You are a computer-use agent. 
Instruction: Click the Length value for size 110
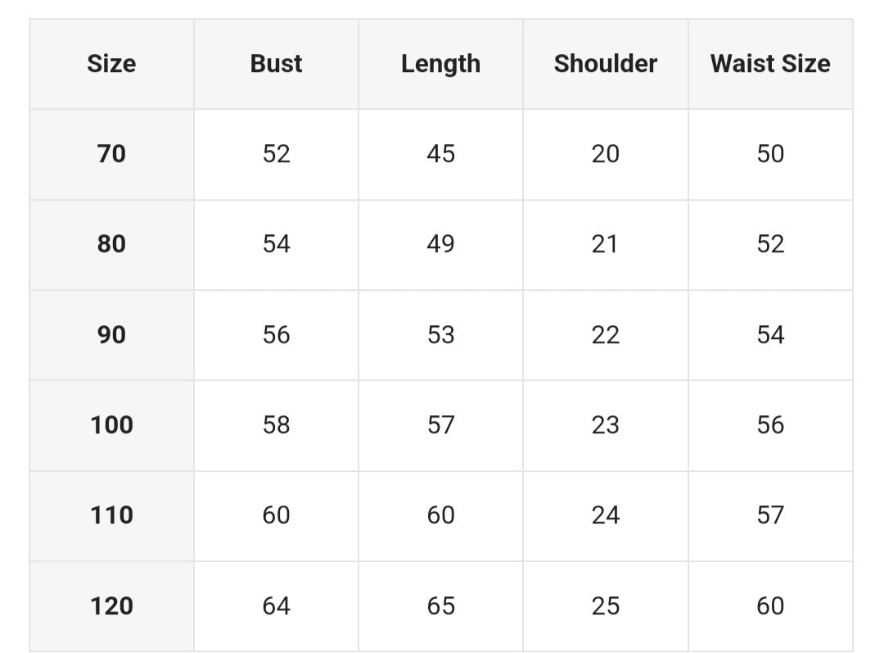tap(440, 515)
